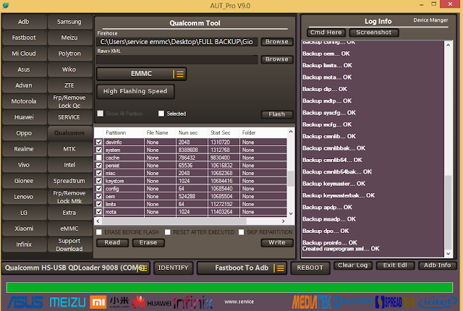The height and width of the screenshot is (311, 463).
Task: Open the Xiaomi section
Action: [24, 229]
